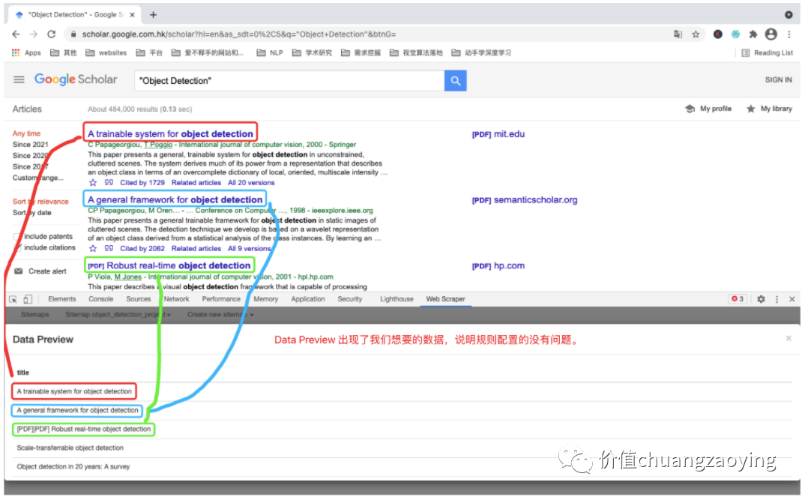Close the DevTools panel
This screenshot has width=802, height=497.
[x=792, y=299]
